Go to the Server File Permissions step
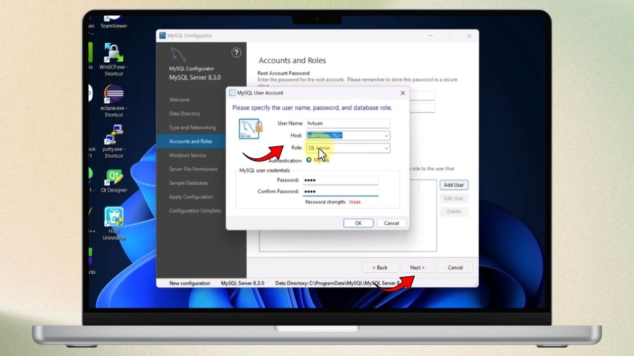Screen dimensions: 634x356 pos(193,169)
